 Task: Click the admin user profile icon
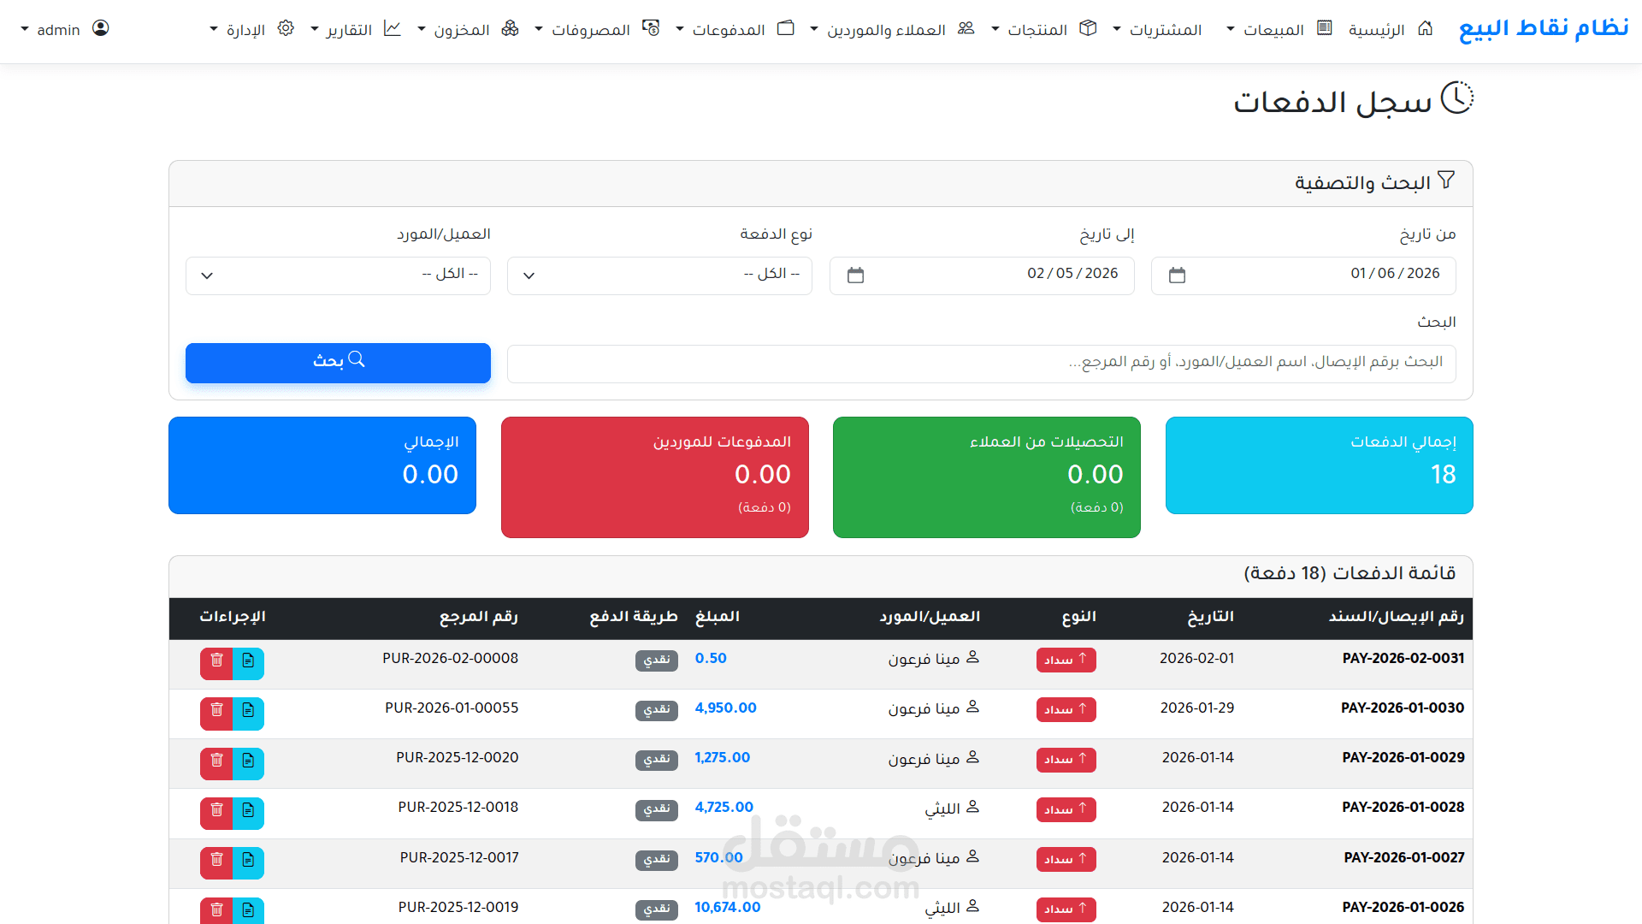[101, 28]
